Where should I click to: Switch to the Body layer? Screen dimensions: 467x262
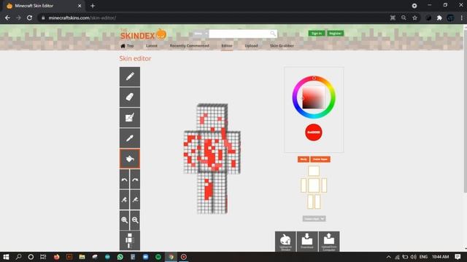coord(304,159)
